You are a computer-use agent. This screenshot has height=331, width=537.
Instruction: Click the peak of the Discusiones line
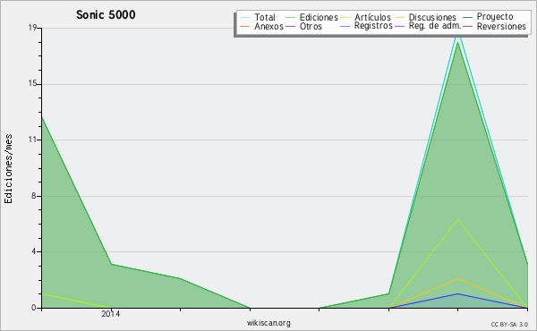coord(457,278)
